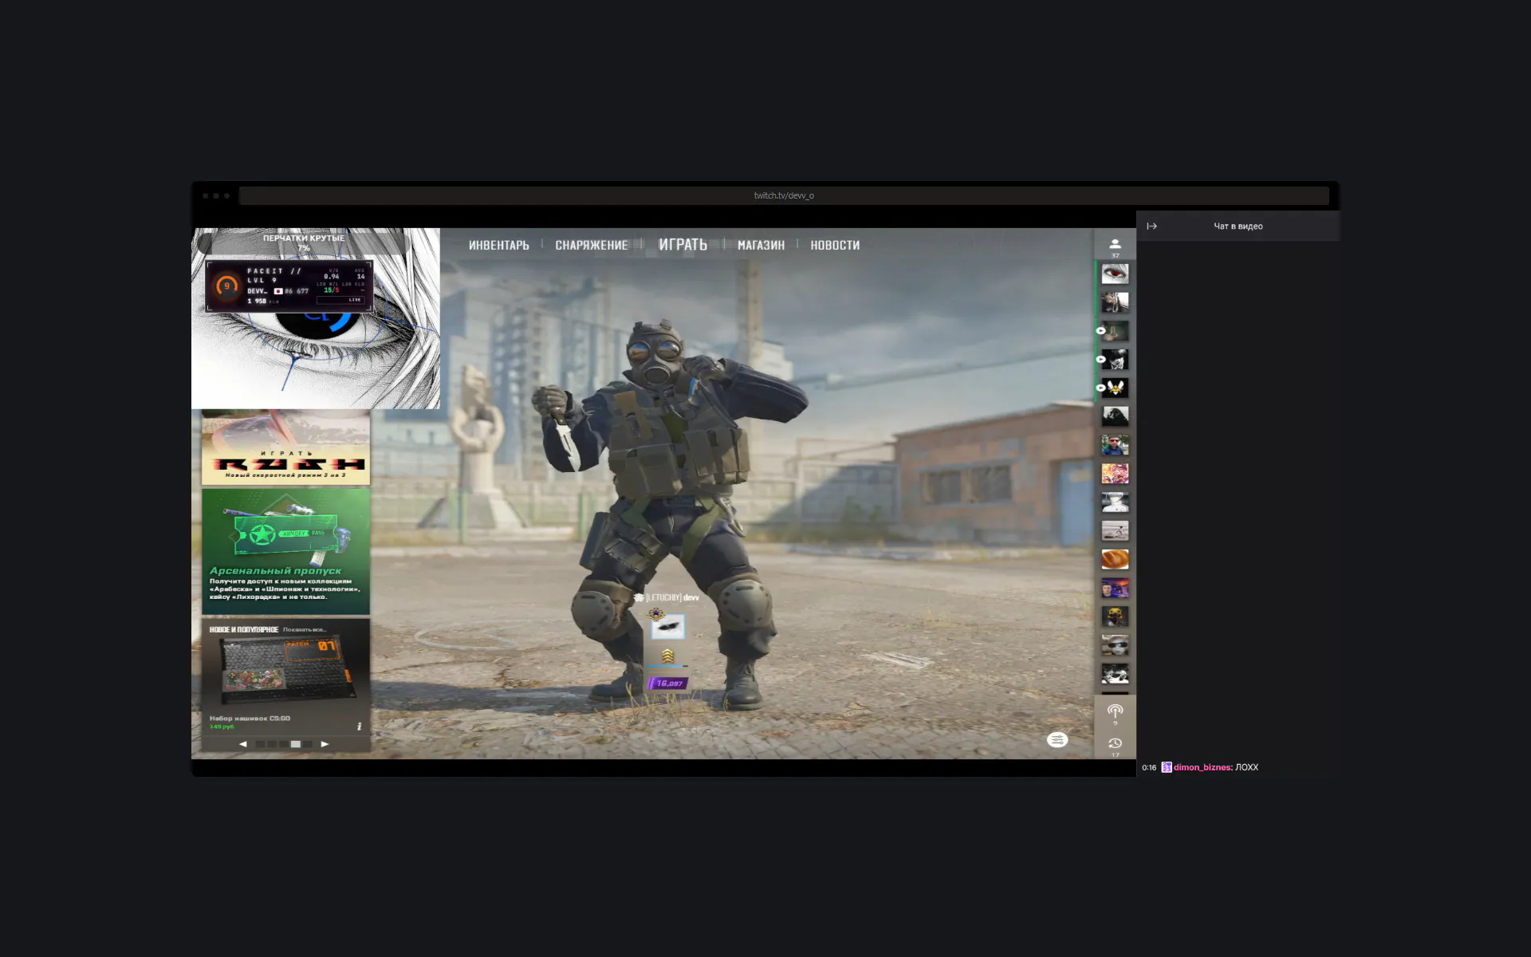The height and width of the screenshot is (957, 1531).
Task: Click the player's feather avatar image
Action: 668,628
